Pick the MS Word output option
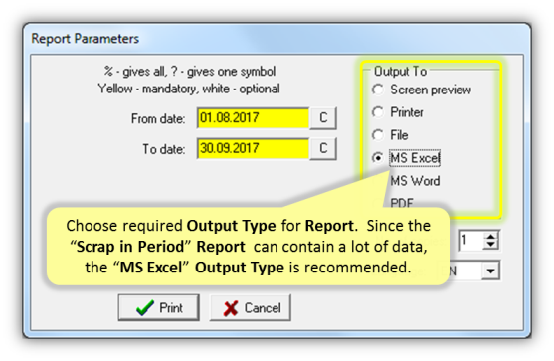Viewport: 554px width, 361px height. (415, 181)
